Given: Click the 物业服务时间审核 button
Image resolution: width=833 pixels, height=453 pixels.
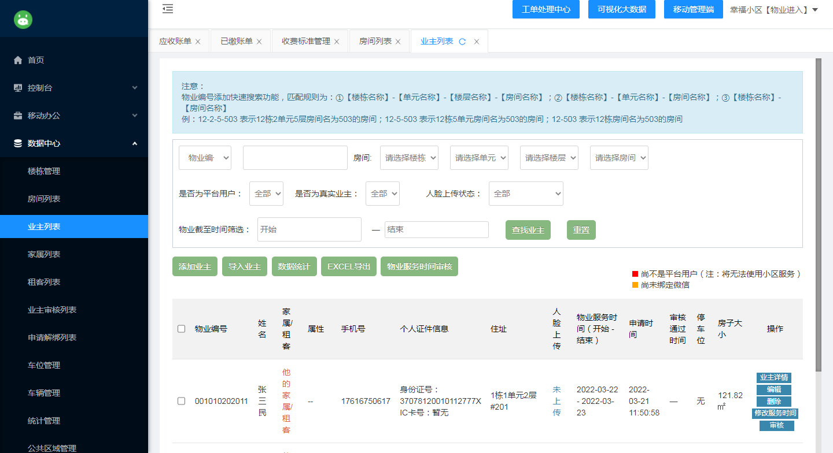Looking at the screenshot, I should [419, 267].
